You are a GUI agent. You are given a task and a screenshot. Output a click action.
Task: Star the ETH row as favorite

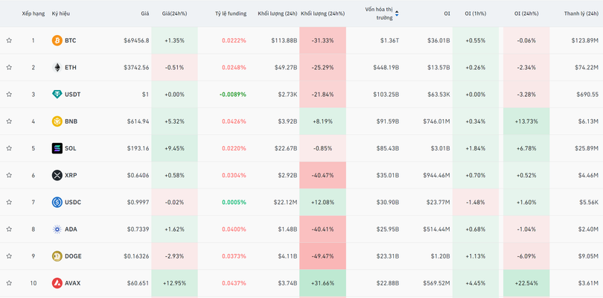click(9, 68)
